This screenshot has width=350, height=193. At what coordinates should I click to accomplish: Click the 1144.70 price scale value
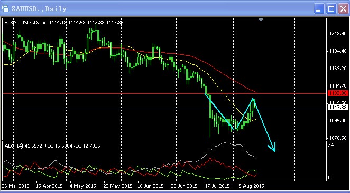pos(338,86)
